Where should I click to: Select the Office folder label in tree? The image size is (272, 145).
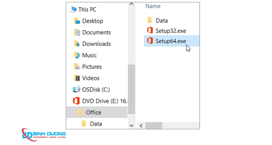click(94, 112)
